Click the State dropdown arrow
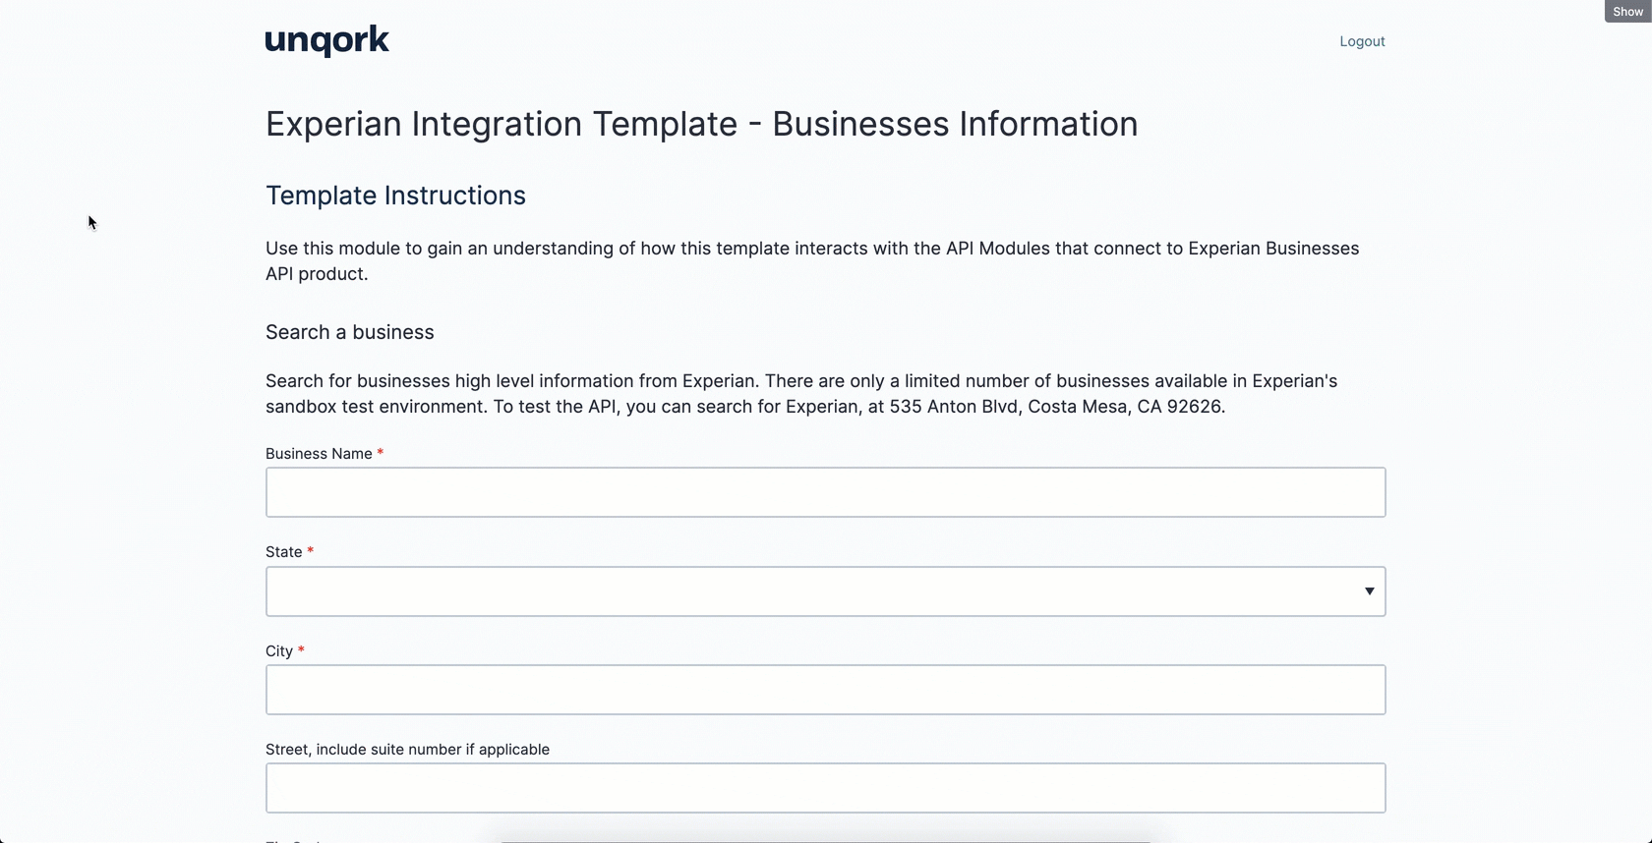 1369,591
